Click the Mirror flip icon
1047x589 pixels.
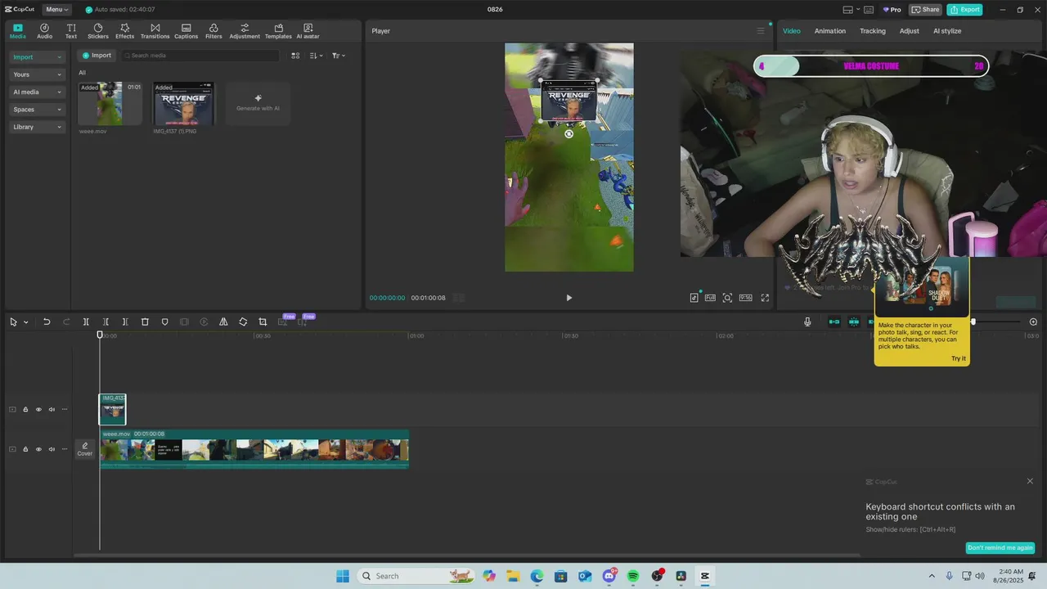(223, 322)
